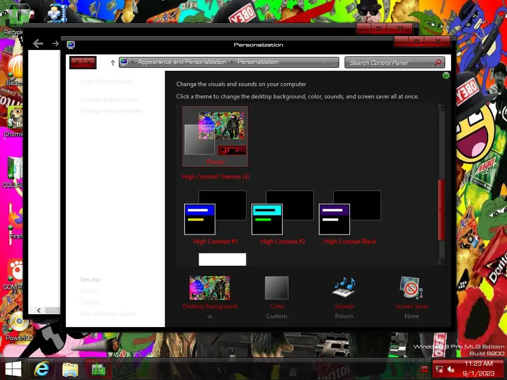This screenshot has width=507, height=380.
Task: Click the address bar control panel icon
Action: 124,62
